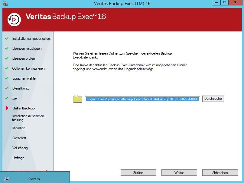Continue with the Weiter button
Screen dimensions: 244x183
coord(179,173)
